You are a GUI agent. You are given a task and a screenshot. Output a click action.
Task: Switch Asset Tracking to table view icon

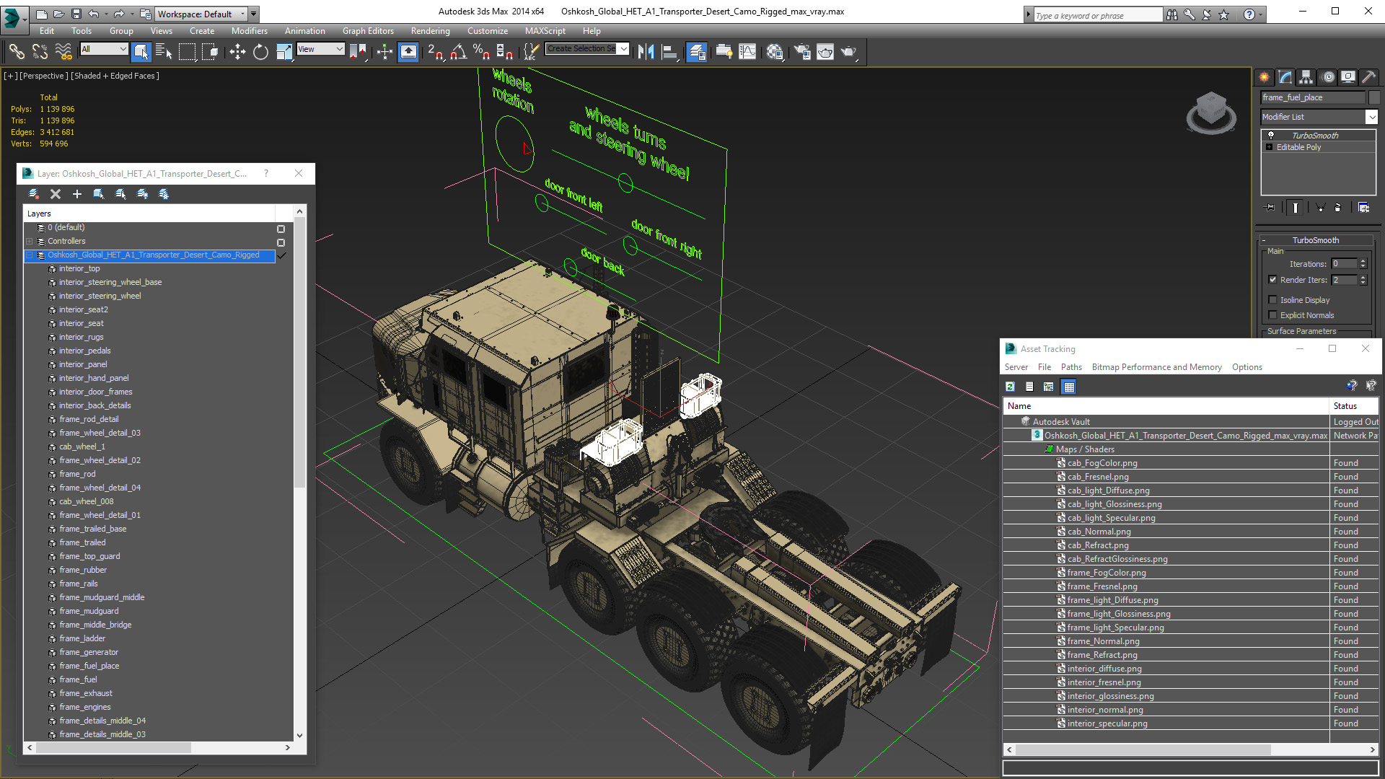pos(1068,387)
